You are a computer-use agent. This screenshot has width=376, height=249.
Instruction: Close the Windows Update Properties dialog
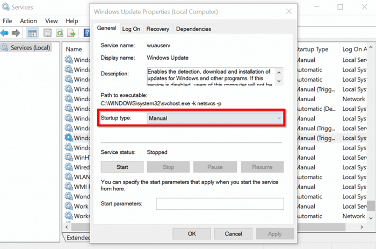[x=289, y=11]
